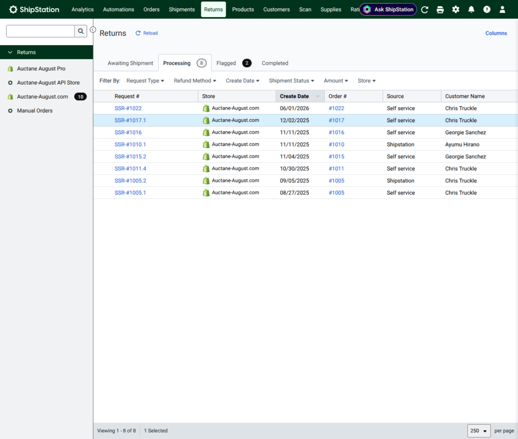The width and height of the screenshot is (518, 439).
Task: Open return request SSR-#1010.1
Action: (130, 144)
